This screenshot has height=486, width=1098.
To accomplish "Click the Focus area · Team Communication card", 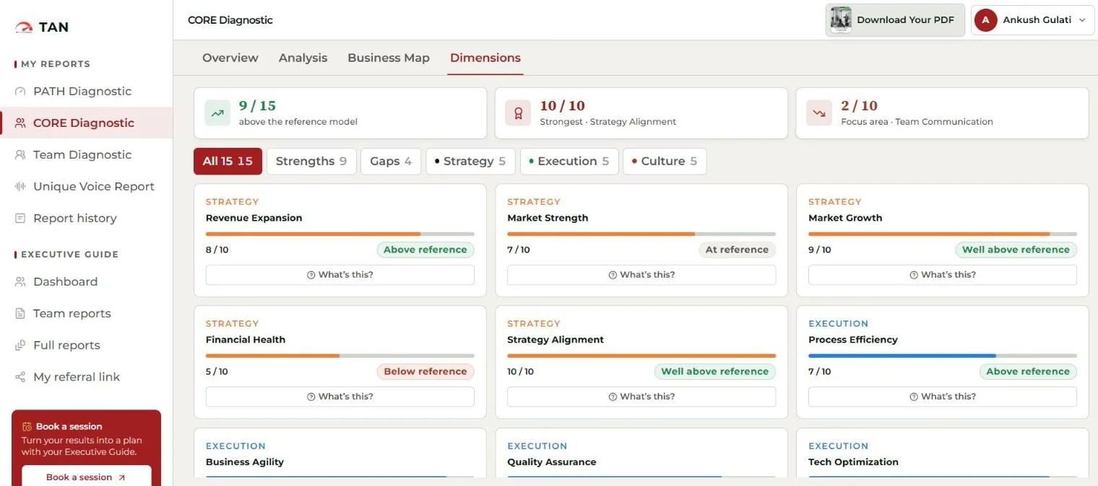I will click(x=943, y=113).
